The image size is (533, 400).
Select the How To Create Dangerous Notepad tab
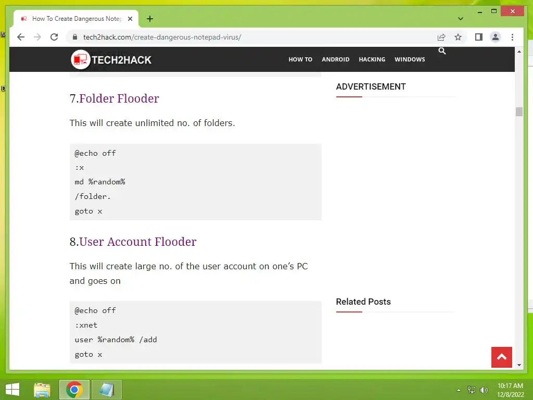pos(76,19)
